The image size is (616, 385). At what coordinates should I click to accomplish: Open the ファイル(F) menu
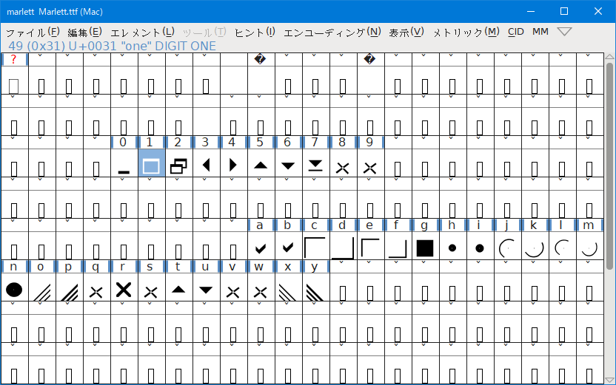click(x=33, y=33)
